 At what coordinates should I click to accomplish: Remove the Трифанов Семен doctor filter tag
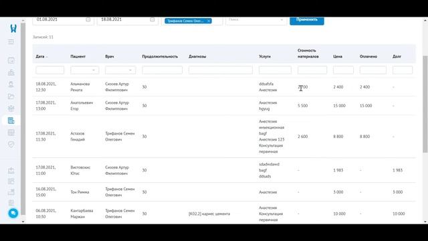pos(209,21)
